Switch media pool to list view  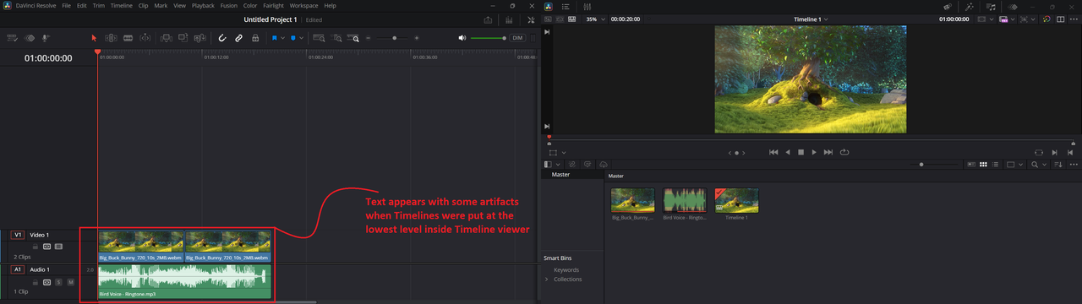995,164
